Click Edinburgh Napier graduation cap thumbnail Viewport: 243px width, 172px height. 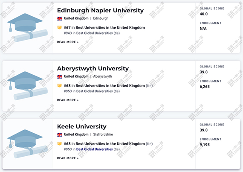(28, 28)
